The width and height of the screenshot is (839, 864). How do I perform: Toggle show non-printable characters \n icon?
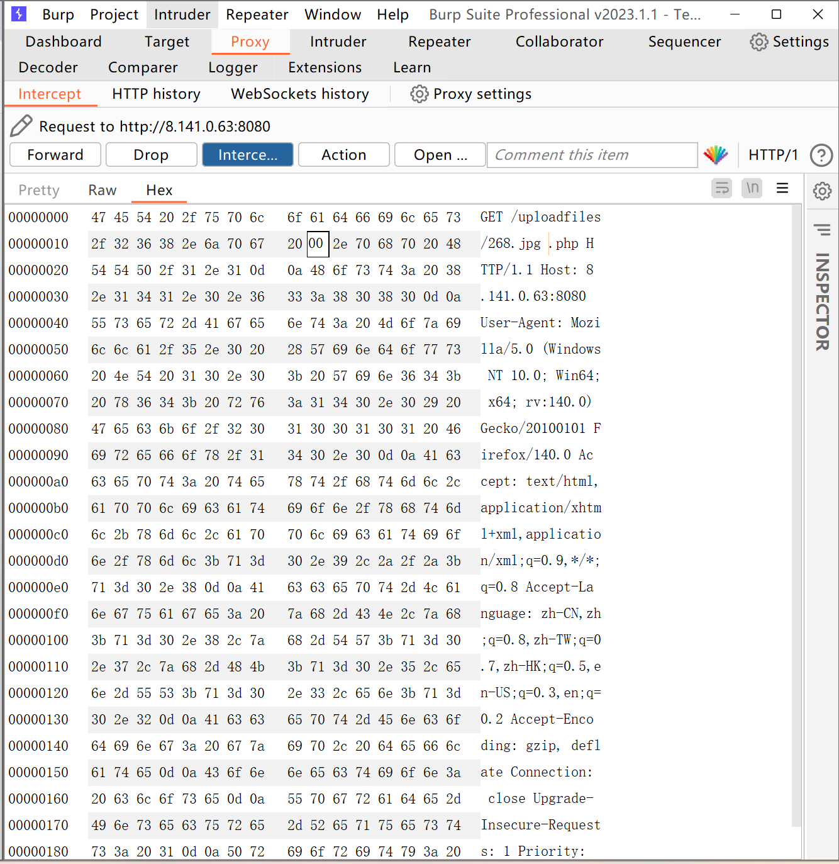[x=752, y=188]
